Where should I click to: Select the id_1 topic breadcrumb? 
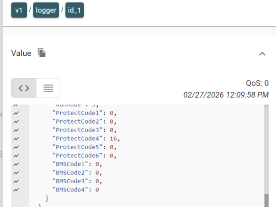[74, 10]
